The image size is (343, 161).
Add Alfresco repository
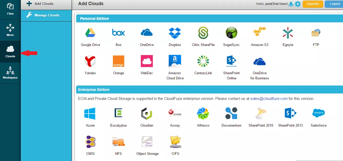tap(203, 113)
